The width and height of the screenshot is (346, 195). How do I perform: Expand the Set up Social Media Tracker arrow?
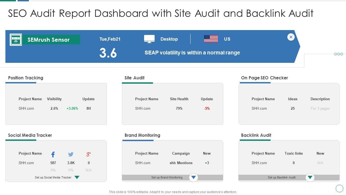pyautogui.click(x=77, y=177)
